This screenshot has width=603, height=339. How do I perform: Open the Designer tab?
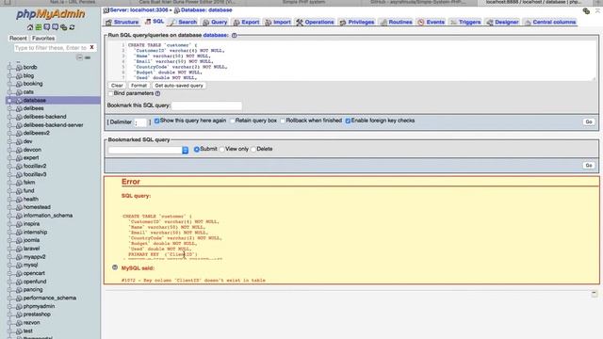click(502, 23)
